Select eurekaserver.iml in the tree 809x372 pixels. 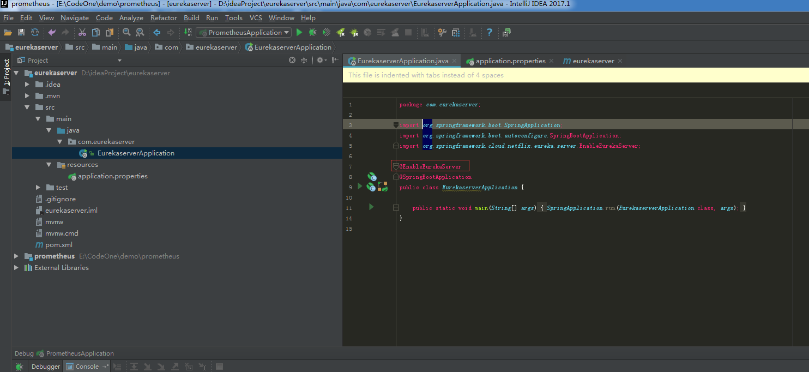point(66,210)
